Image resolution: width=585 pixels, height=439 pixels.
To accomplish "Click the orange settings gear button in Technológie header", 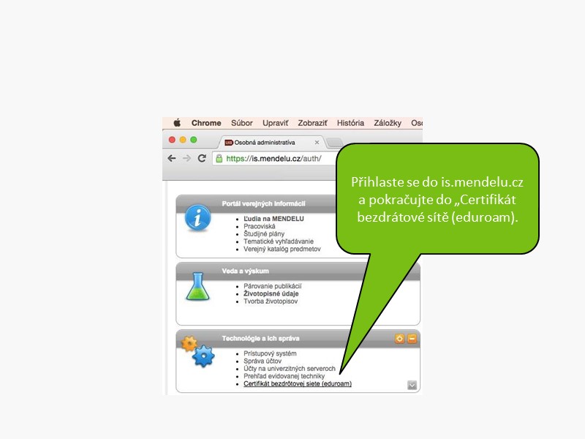I will pos(399,339).
